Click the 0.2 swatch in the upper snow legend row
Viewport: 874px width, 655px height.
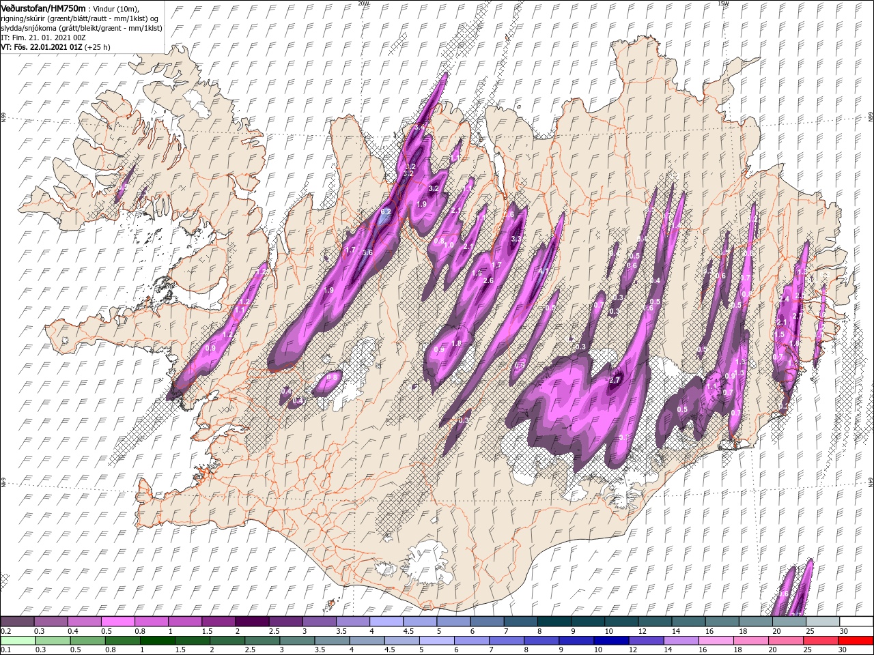coord(17,622)
